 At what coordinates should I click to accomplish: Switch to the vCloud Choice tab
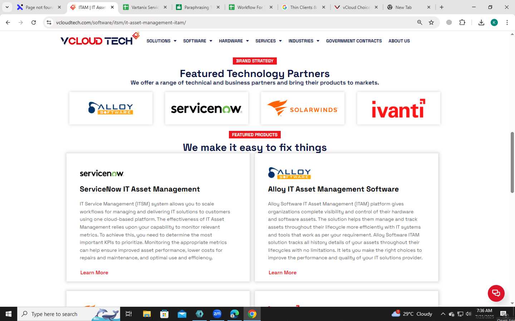(356, 7)
